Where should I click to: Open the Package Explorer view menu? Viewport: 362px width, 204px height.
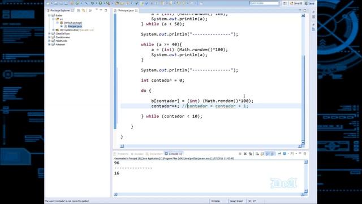point(97,10)
